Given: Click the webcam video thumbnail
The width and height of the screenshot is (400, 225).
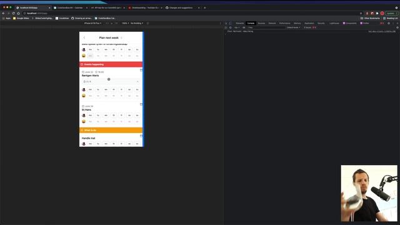Looking at the screenshot, I should (369, 193).
